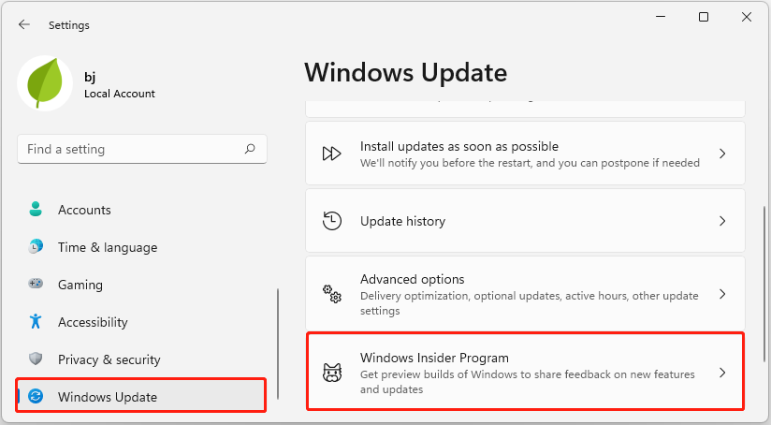Expand Advanced options chevron arrow
771x425 pixels.
(722, 294)
